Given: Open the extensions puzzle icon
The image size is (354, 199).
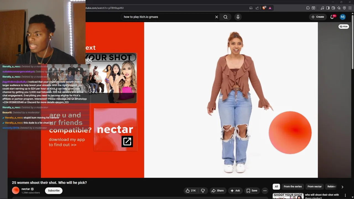Looking at the screenshot, I should [x=308, y=8].
